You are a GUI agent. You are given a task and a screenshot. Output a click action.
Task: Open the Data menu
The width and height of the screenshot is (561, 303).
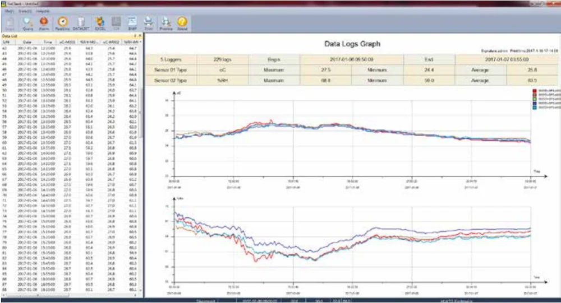[25, 11]
